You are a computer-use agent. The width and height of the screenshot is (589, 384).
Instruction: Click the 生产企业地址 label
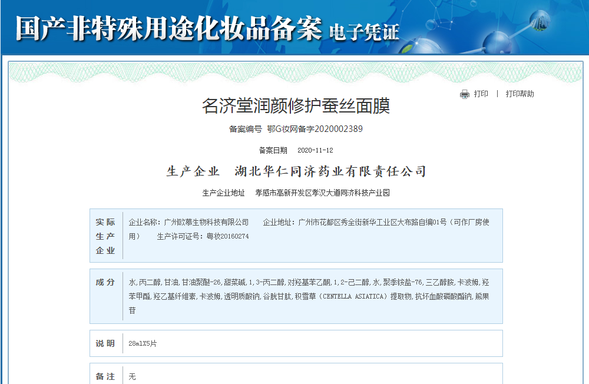[223, 193]
